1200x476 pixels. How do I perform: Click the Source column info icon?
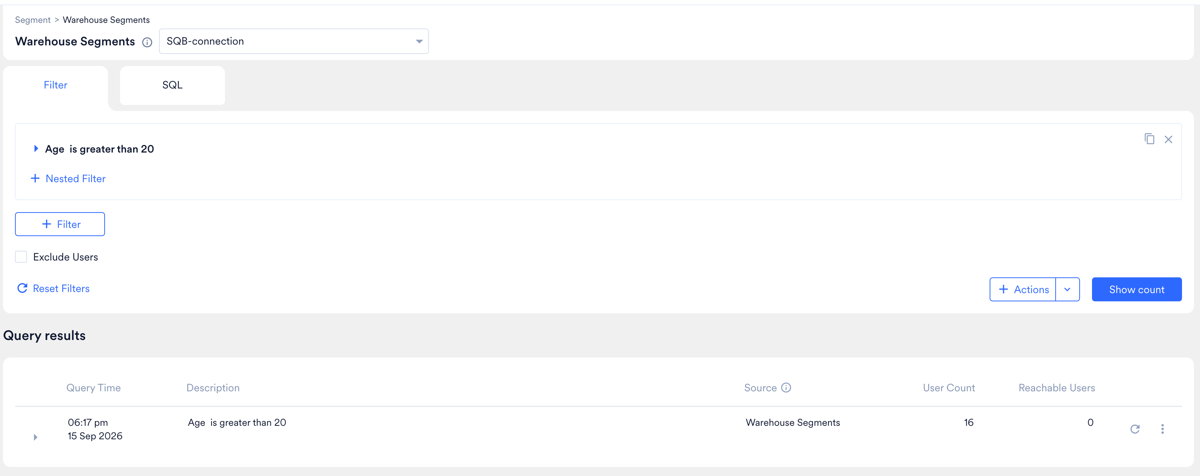tap(786, 388)
